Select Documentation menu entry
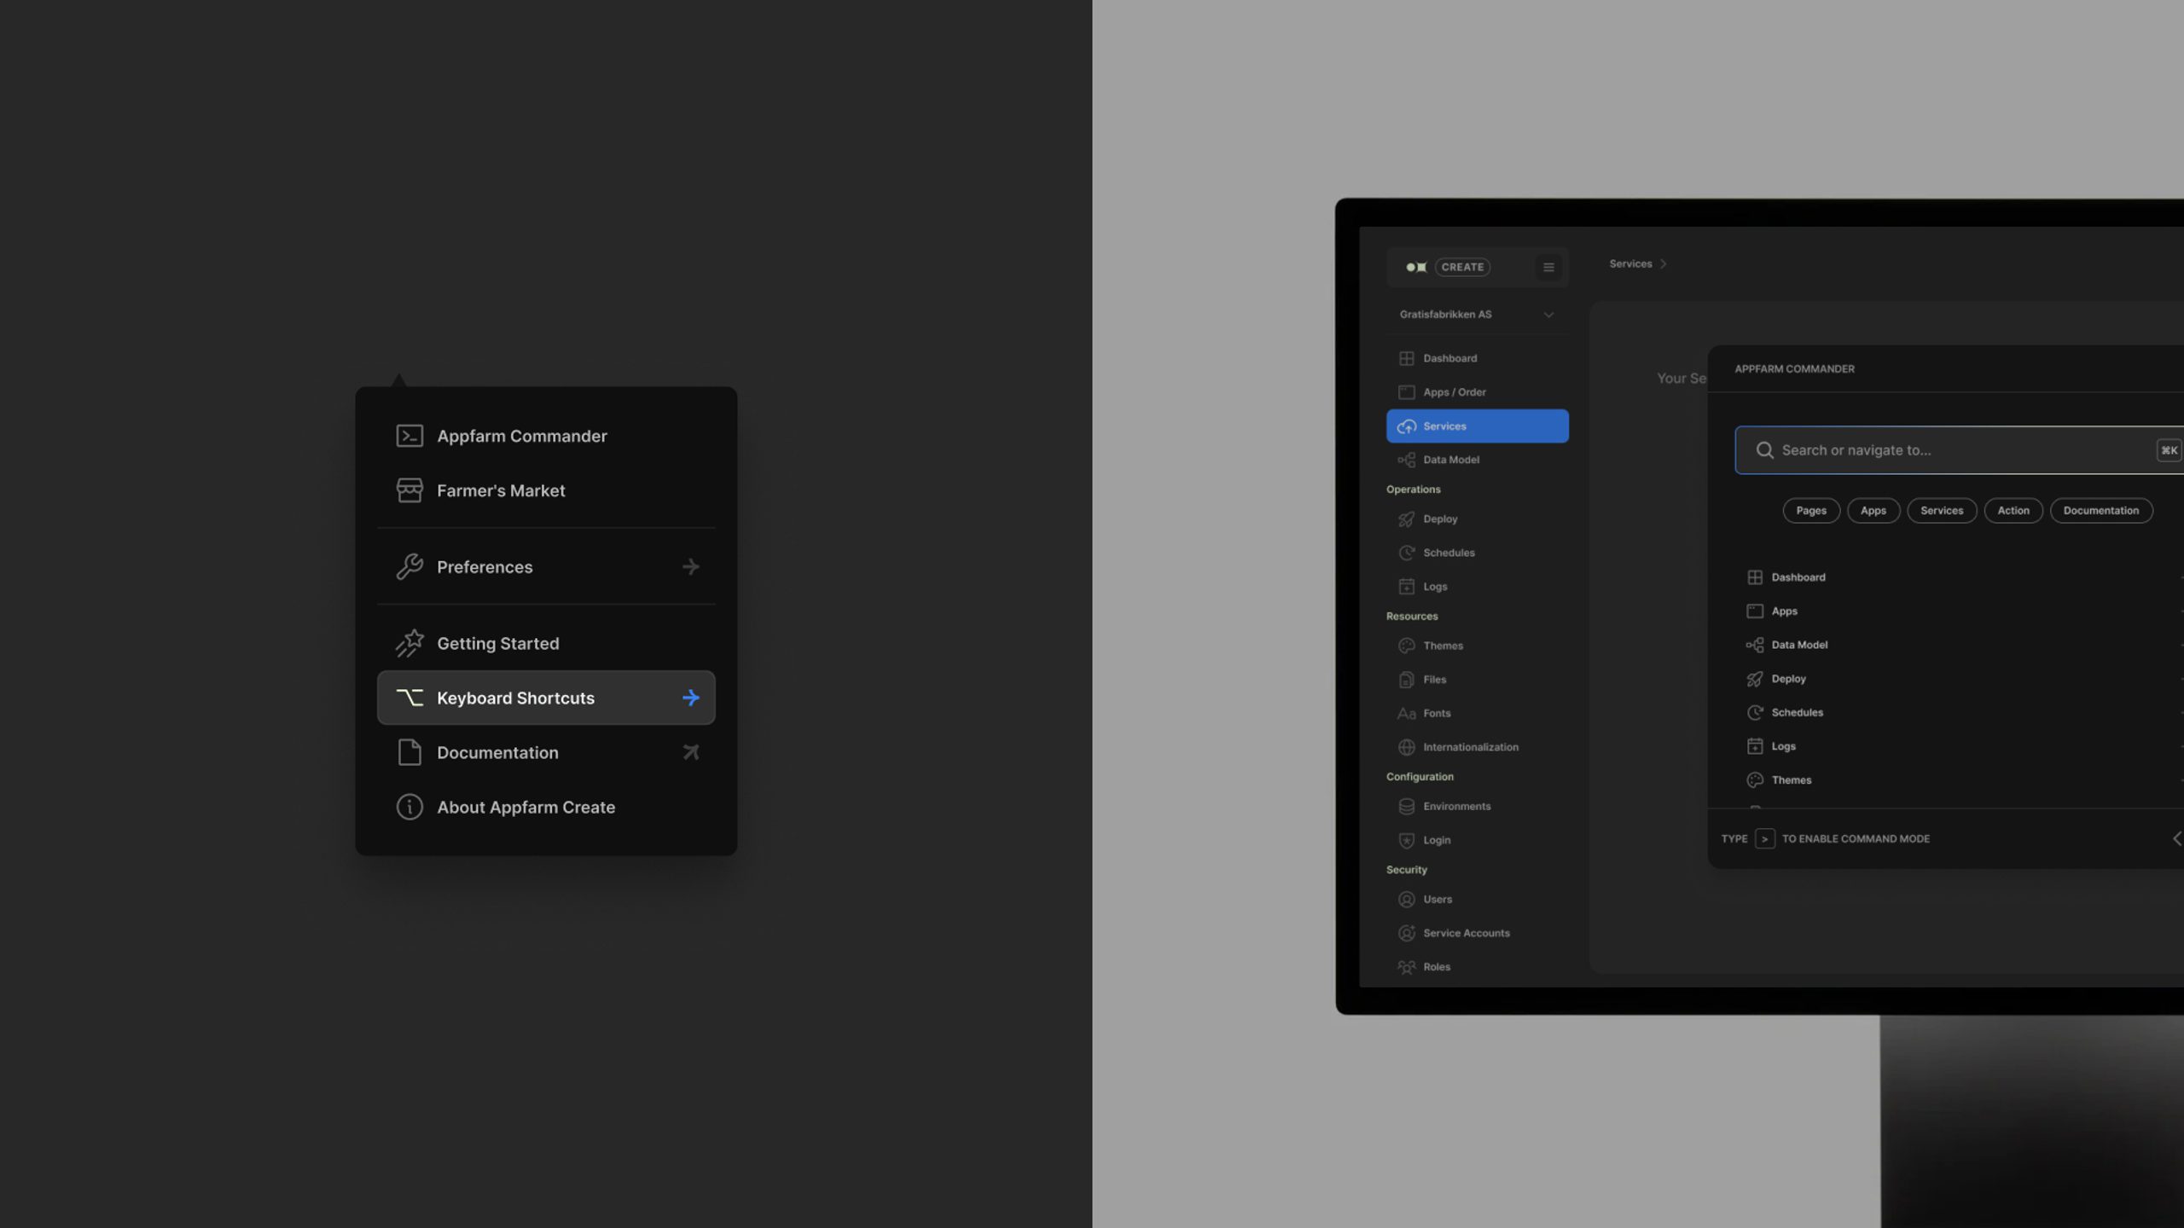This screenshot has width=2184, height=1228. click(x=497, y=752)
